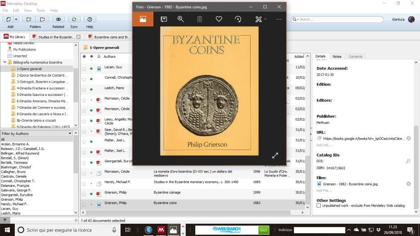Collapse the Bibliografia numismatica bizantina folder

tap(5, 62)
